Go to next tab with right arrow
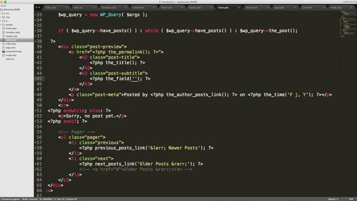 pyautogui.click(x=39, y=7)
